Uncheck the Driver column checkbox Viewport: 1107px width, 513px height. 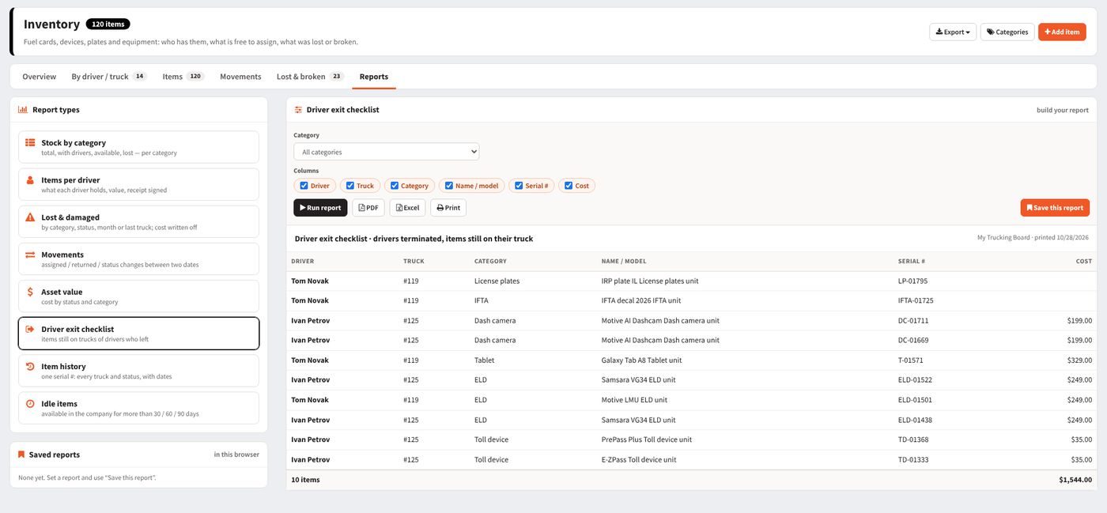click(304, 186)
